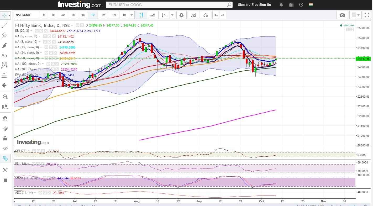Click the back arrow in left toolbar
373x206 pixels.
4,85
